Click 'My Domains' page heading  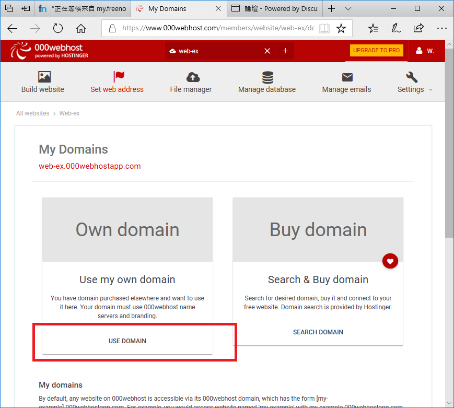(x=73, y=149)
